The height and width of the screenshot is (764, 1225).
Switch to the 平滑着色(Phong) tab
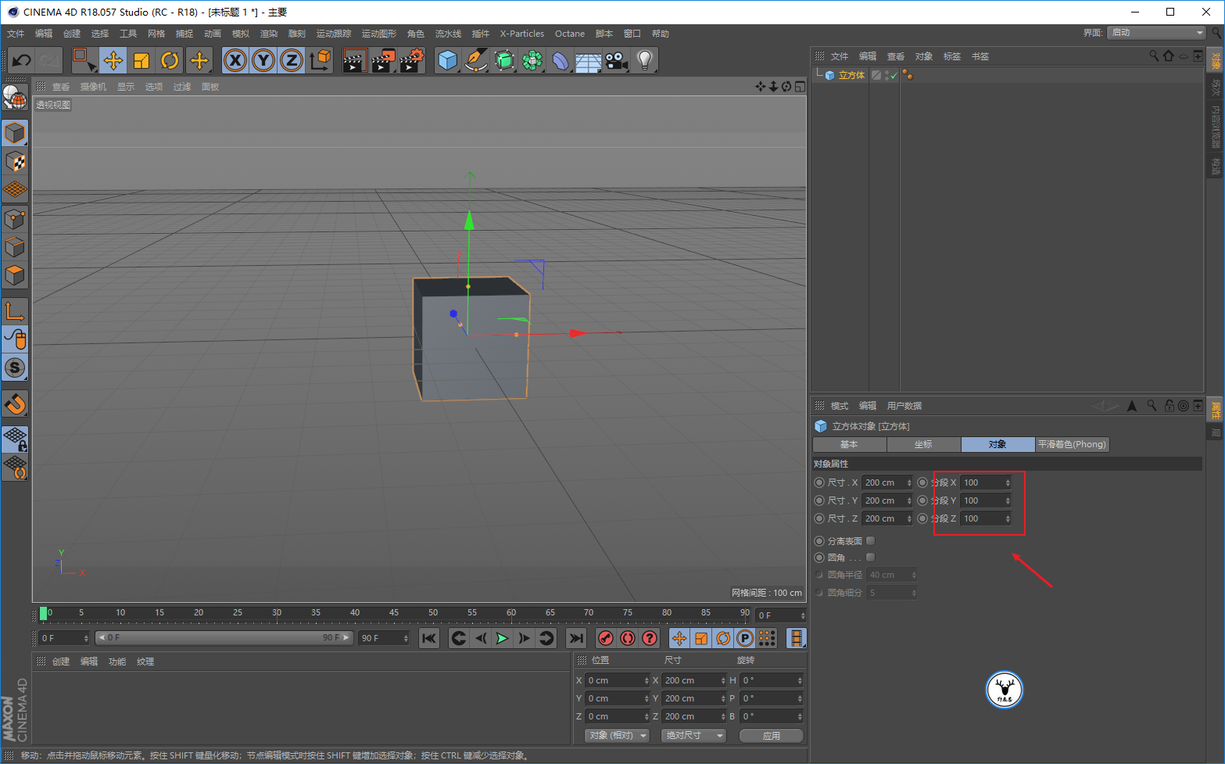1072,444
